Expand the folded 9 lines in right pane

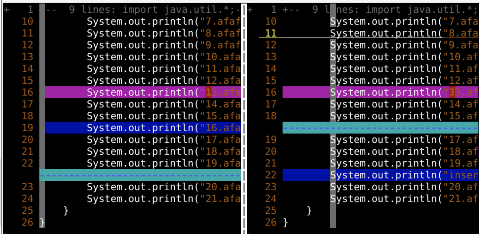pos(250,10)
